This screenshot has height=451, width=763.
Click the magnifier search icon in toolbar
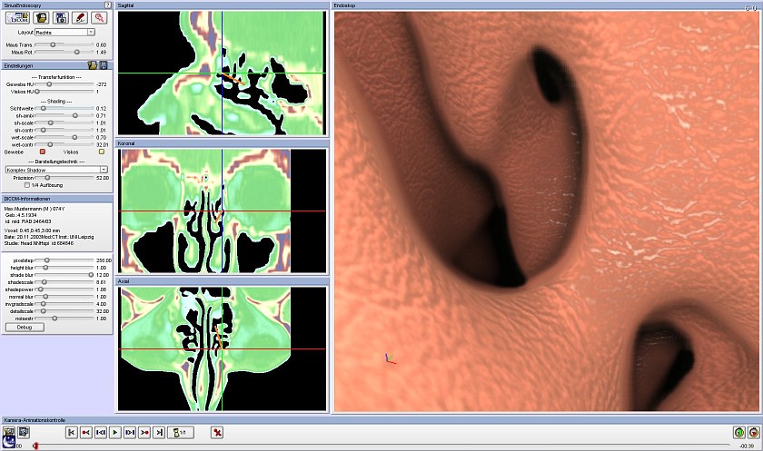98,17
